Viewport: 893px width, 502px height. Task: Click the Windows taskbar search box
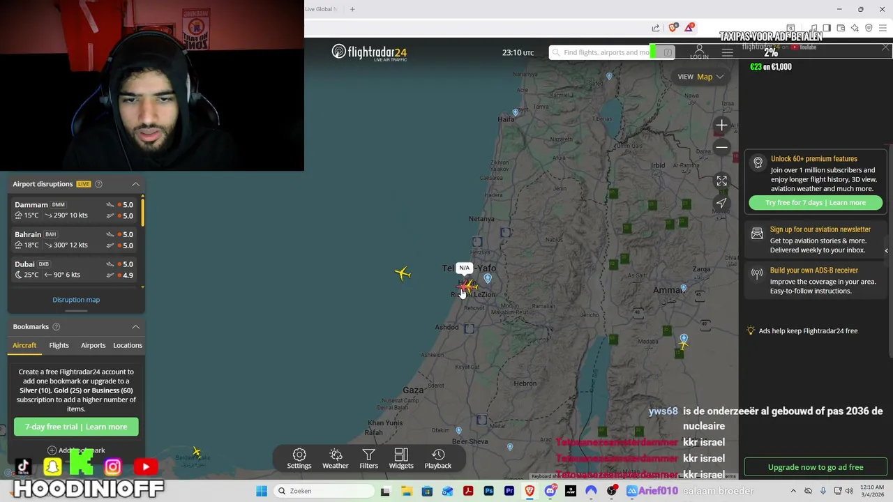tap(324, 491)
